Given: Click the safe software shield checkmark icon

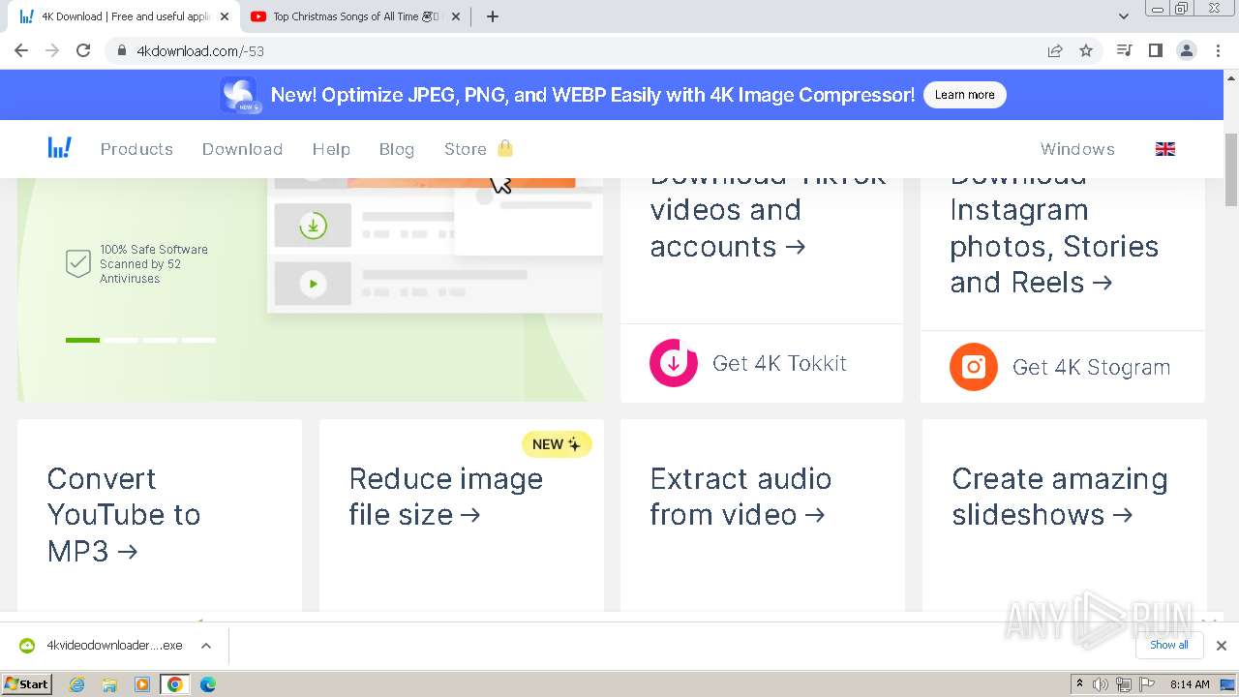Looking at the screenshot, I should (78, 263).
